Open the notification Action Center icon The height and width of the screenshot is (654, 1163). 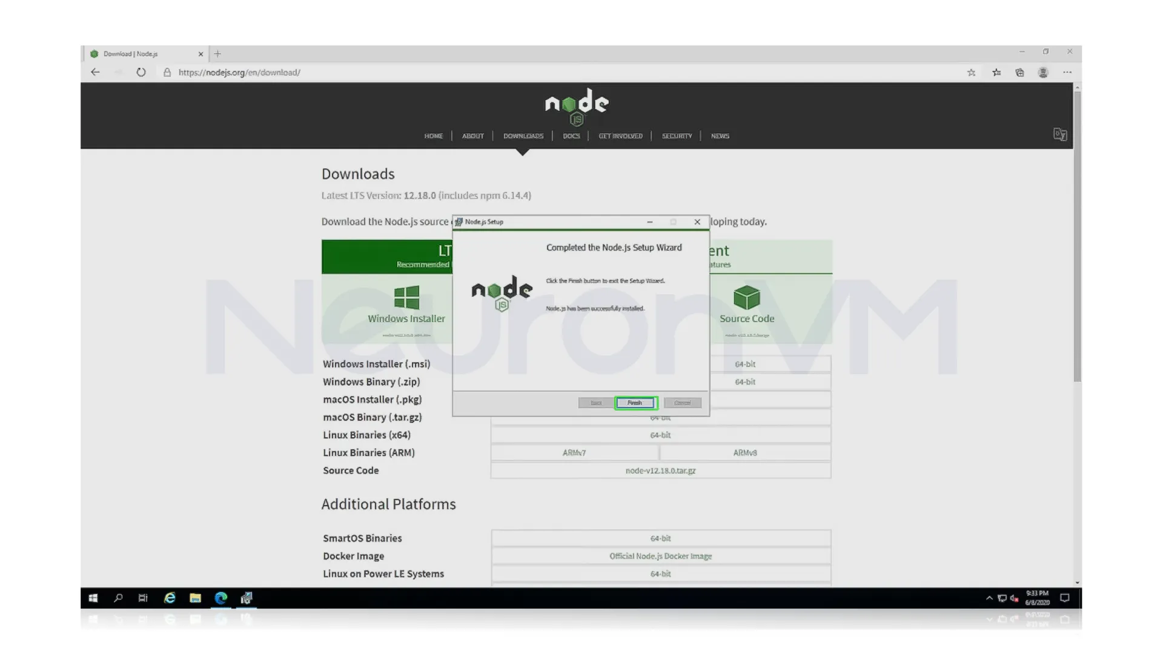point(1064,598)
